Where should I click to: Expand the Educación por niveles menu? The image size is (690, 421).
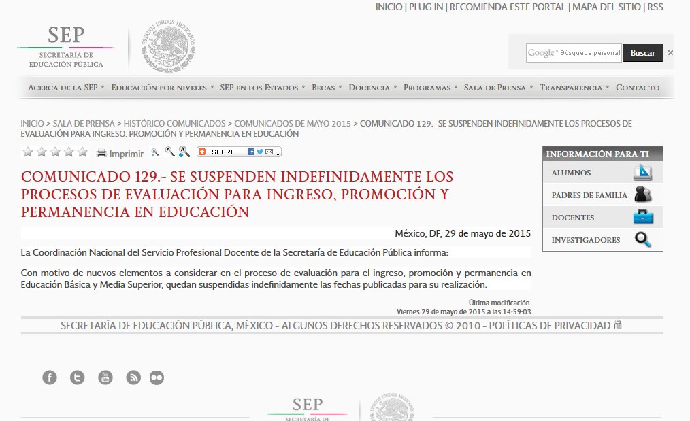(x=159, y=88)
